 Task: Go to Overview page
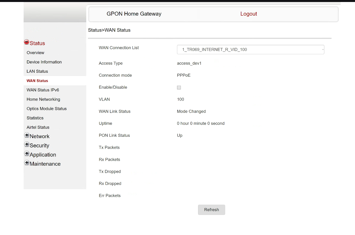[x=35, y=53]
